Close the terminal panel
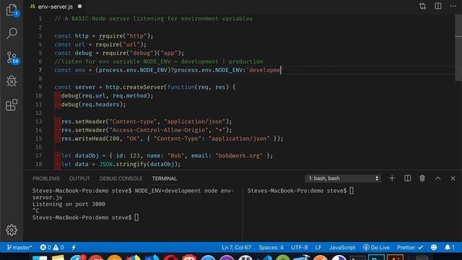462x260 pixels. (x=453, y=178)
